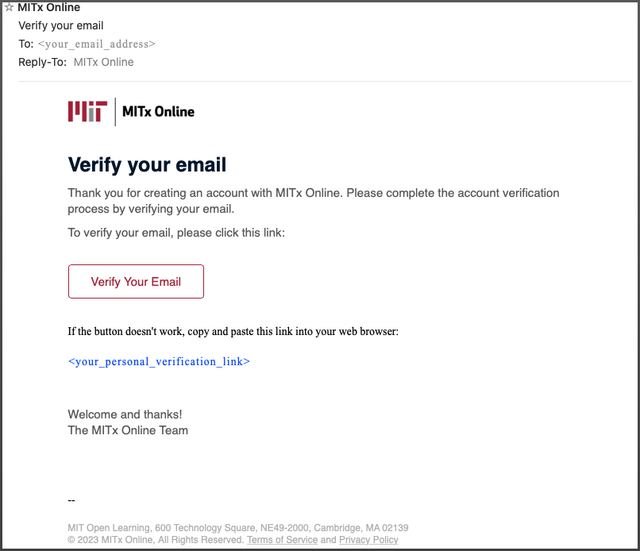The height and width of the screenshot is (551, 640).
Task: Click the To verify your email line
Action: pos(176,233)
